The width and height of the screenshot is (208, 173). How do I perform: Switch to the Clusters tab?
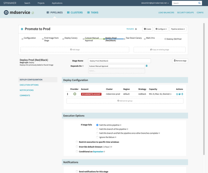click(x=75, y=12)
